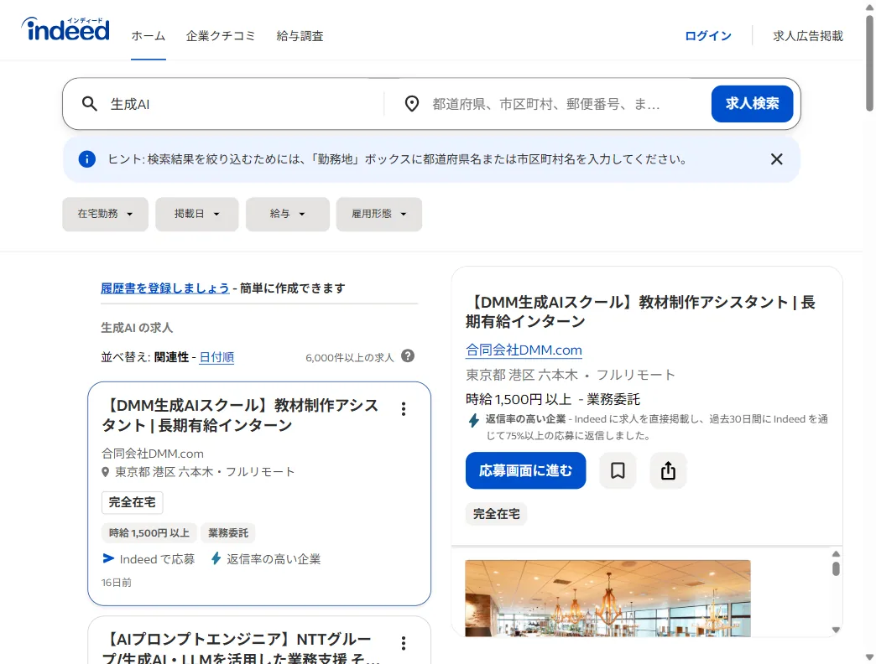Screen dimensions: 876x664
Task: Expand the 在宅勤務 filter dropdown
Action: pos(105,214)
